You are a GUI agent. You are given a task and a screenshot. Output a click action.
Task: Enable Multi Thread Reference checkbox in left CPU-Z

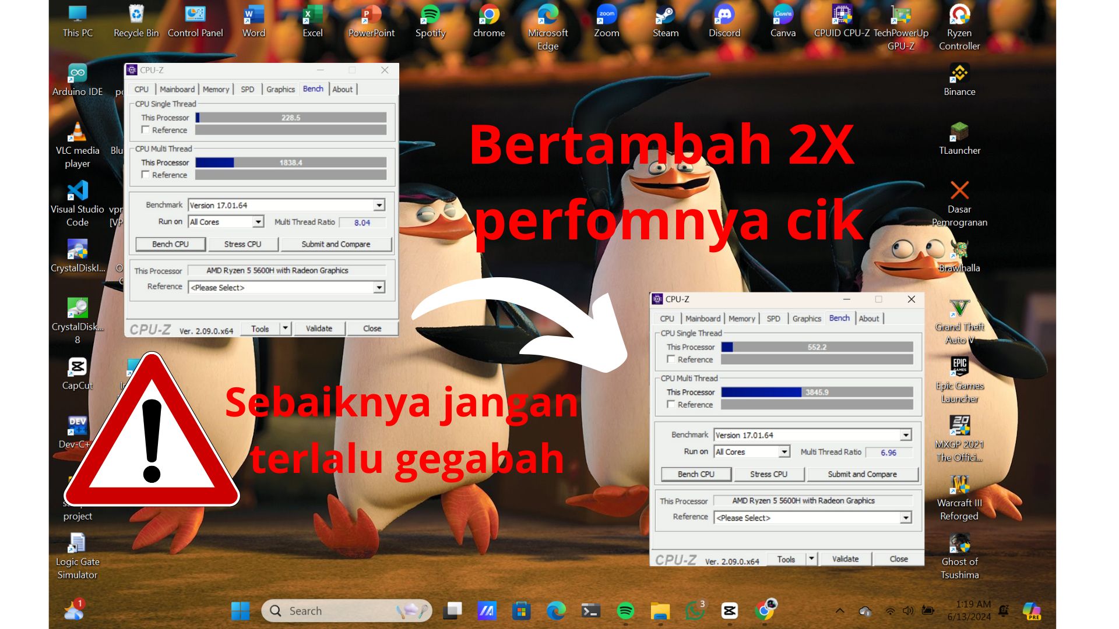click(146, 175)
